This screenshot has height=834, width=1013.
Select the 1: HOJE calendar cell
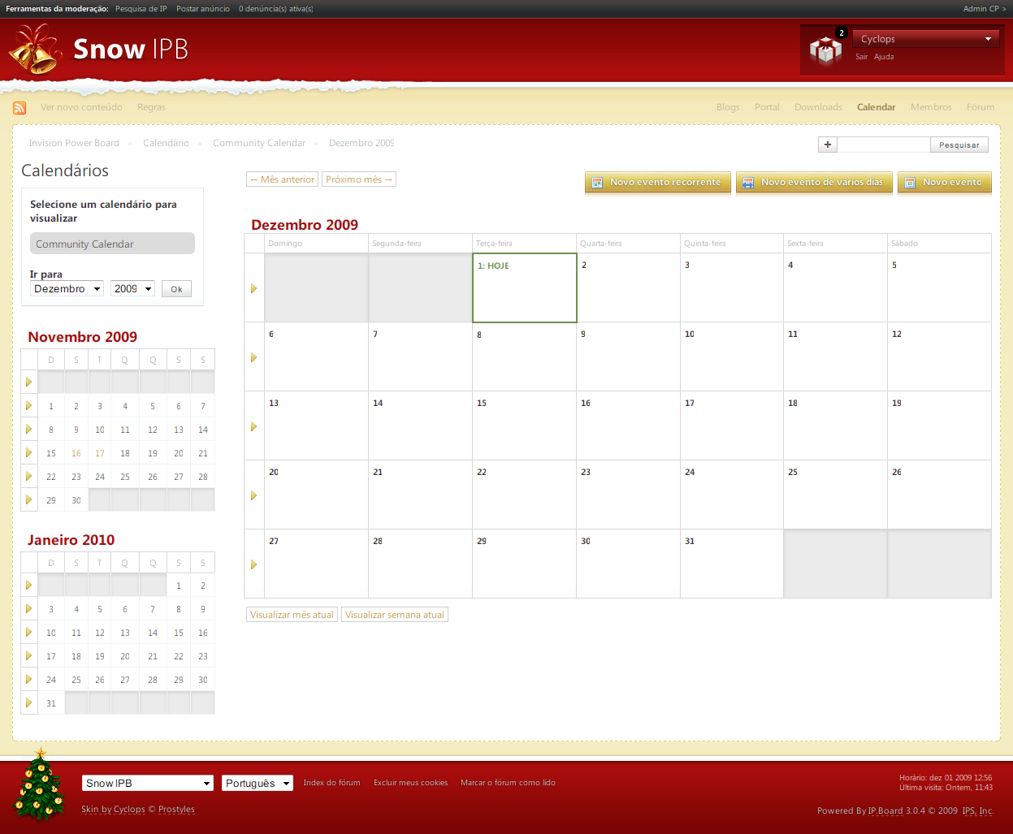coord(525,288)
